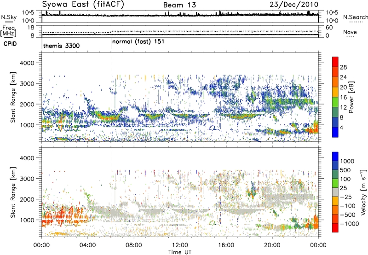368x255 pixels.
Task: Click the 'Power [dB]' colorbar title
Action: [351, 97]
